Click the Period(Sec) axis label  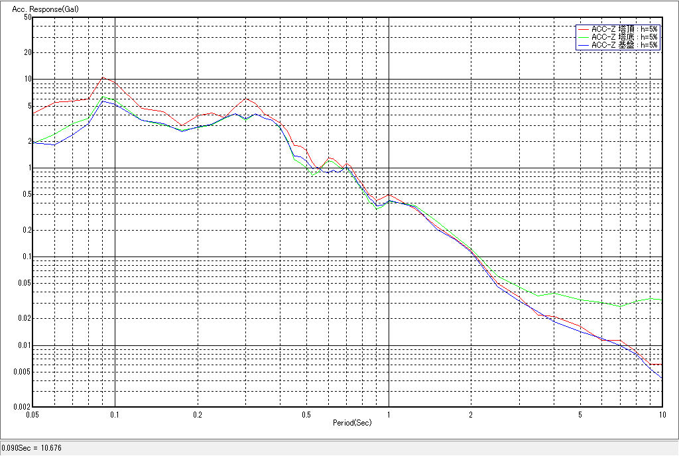(351, 422)
